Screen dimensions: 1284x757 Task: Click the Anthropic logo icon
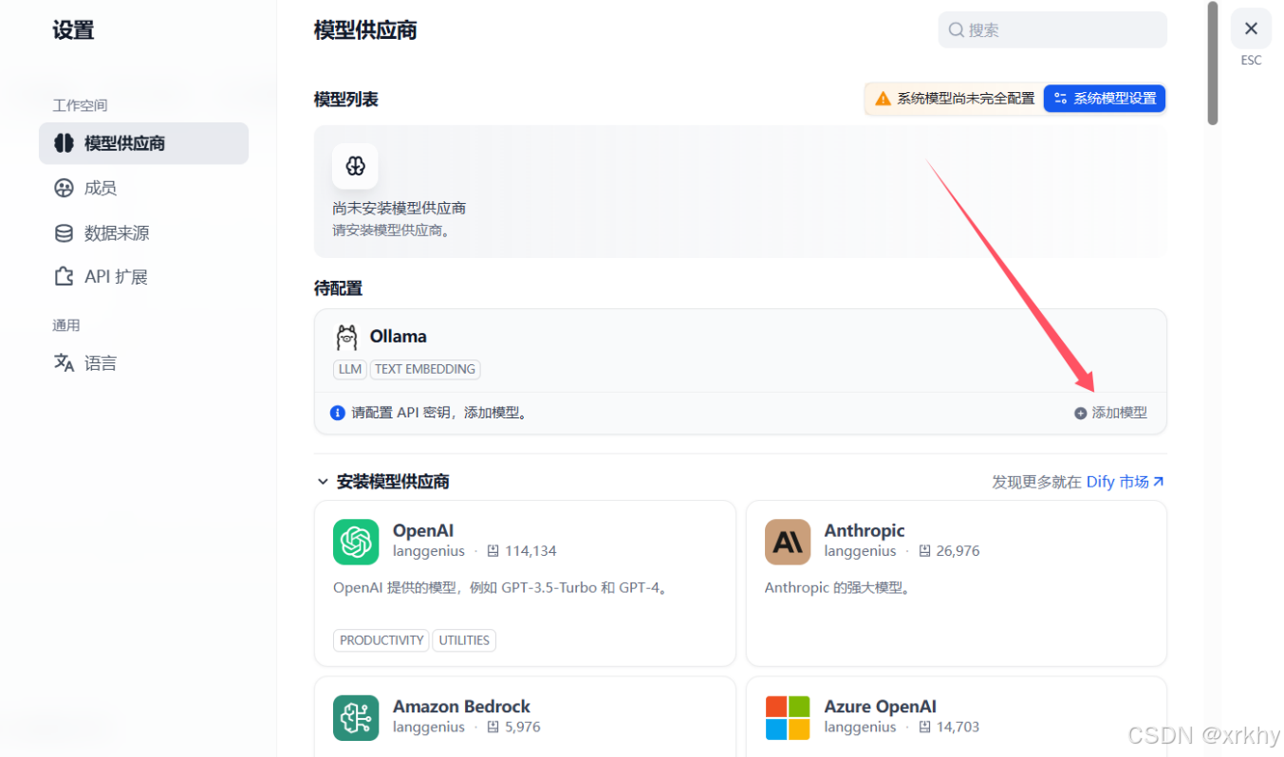(x=788, y=542)
